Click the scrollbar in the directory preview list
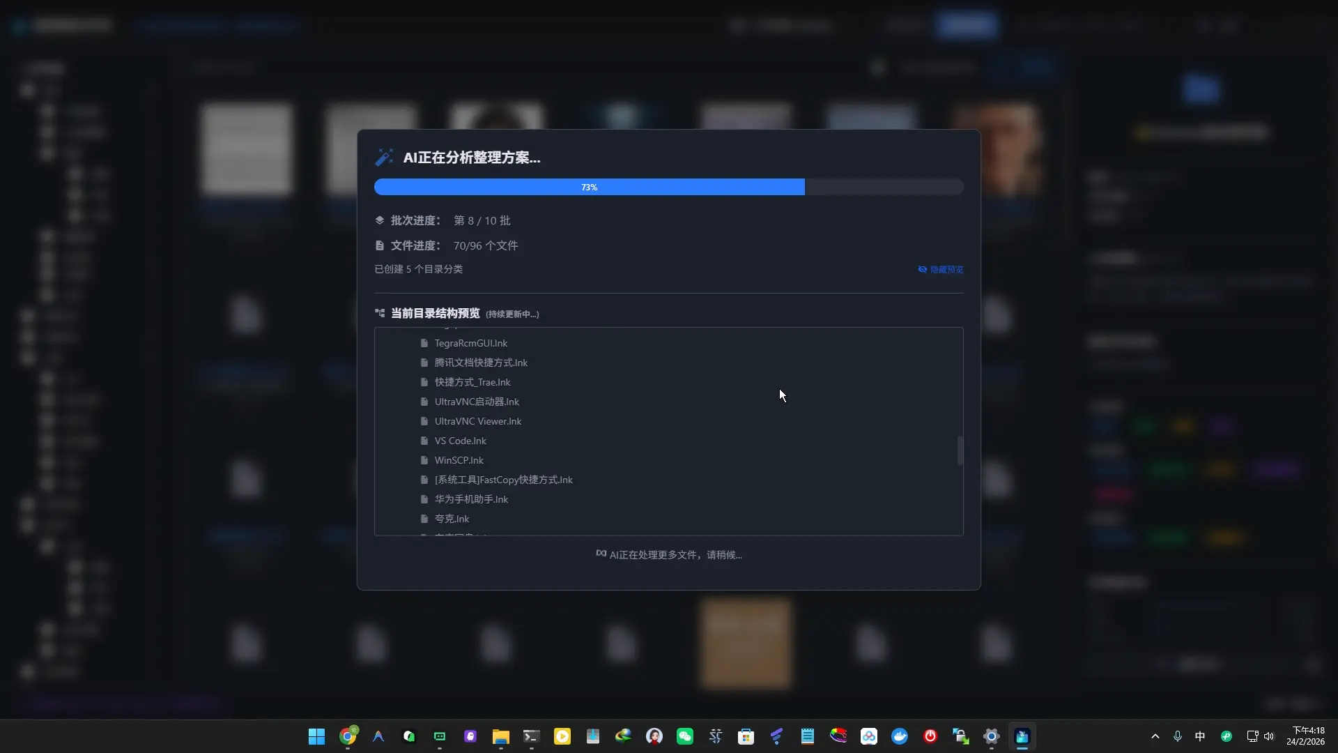The height and width of the screenshot is (753, 1338). [960, 450]
